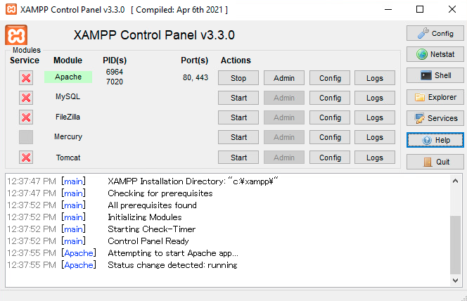The width and height of the screenshot is (467, 301).
Task: Open Services with the pencil icon
Action: point(435,118)
